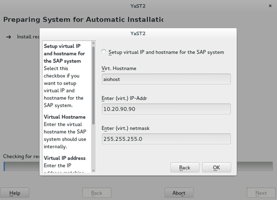Click help panel scrollbar up arrow

click(x=93, y=43)
